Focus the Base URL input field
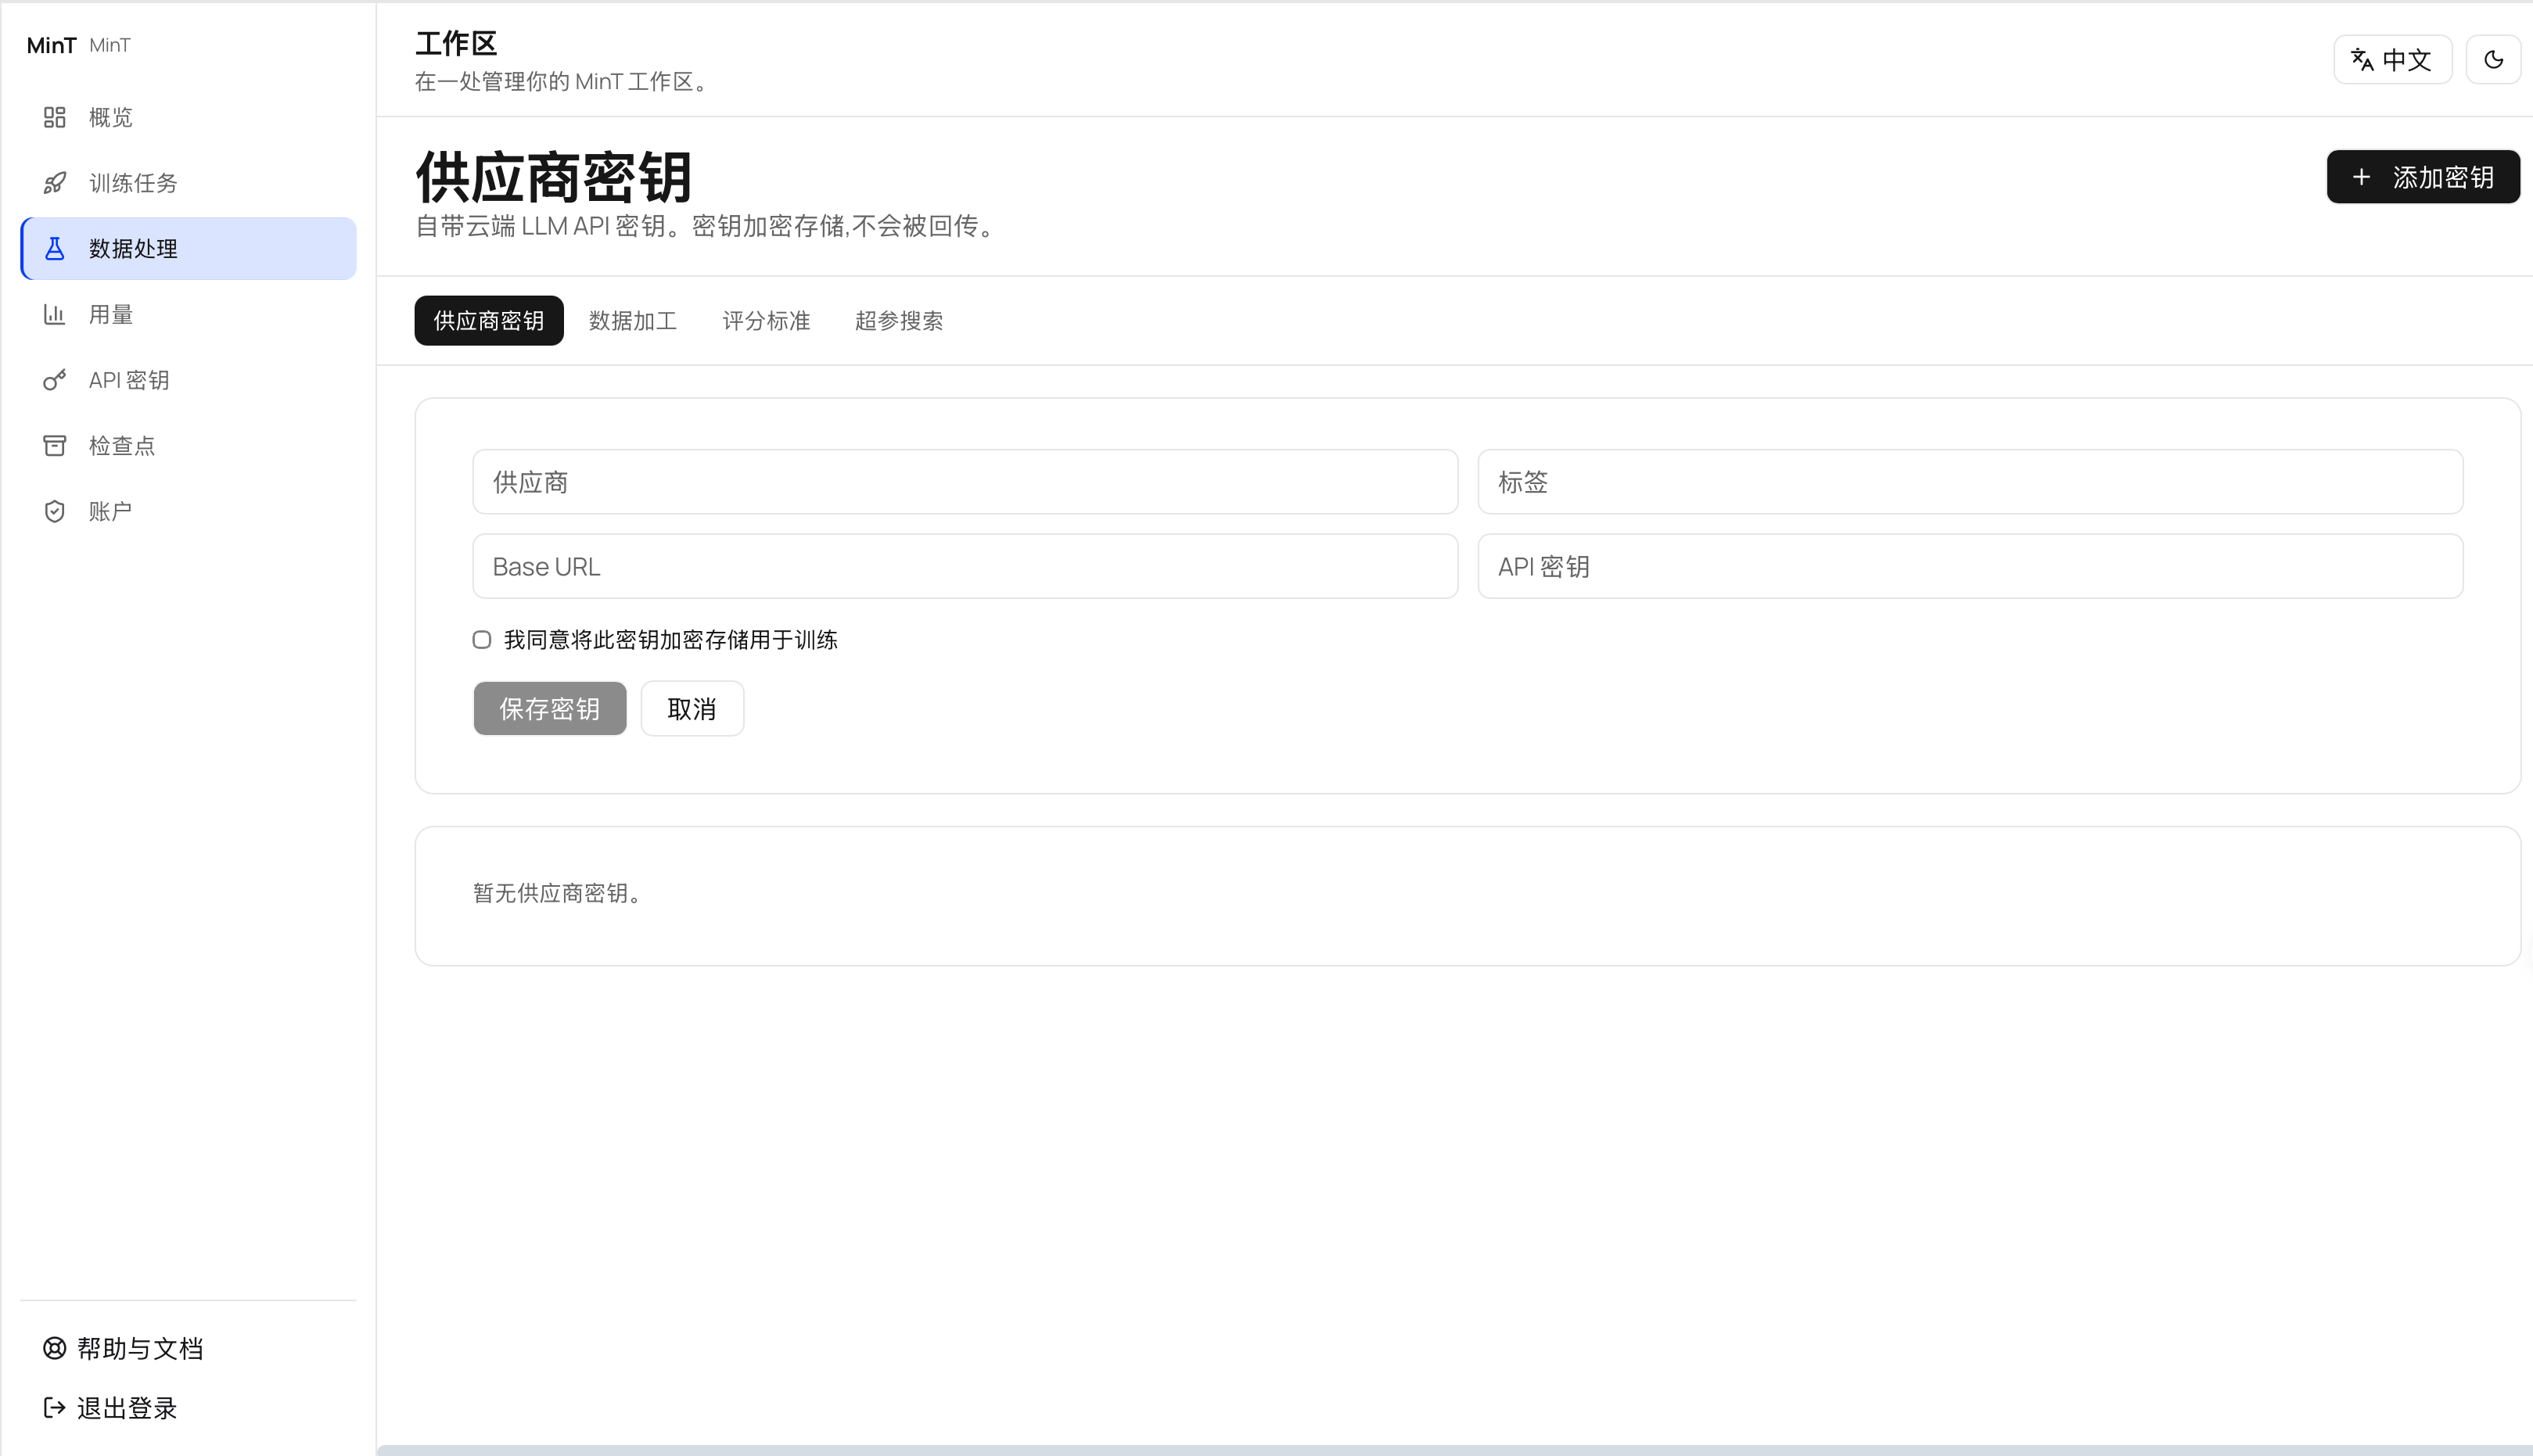The image size is (2533, 1456). point(965,566)
